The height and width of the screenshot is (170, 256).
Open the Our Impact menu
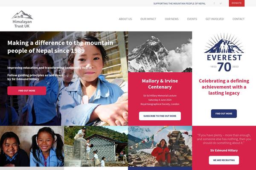point(148,19)
